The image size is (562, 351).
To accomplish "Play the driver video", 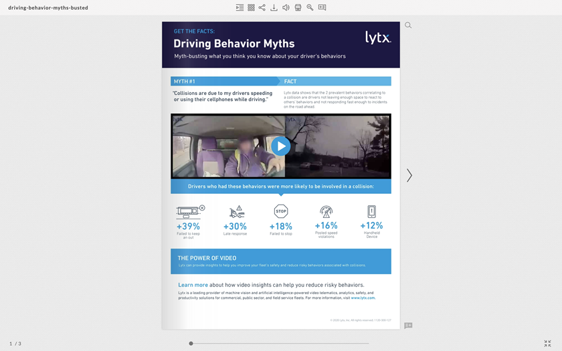I will click(280, 146).
